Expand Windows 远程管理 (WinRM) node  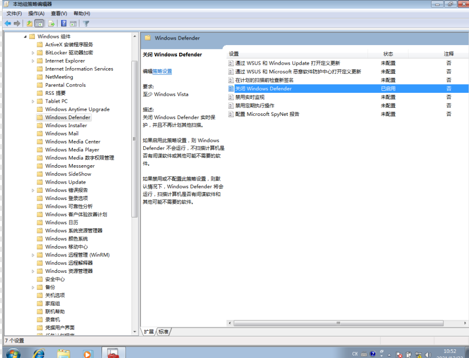33,255
